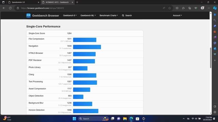
Task: Open File Explorer from the taskbar
Action: (125, 119)
